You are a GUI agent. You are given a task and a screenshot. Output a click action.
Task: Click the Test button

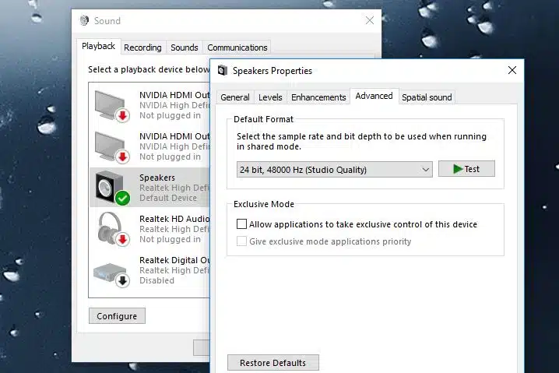[466, 169]
